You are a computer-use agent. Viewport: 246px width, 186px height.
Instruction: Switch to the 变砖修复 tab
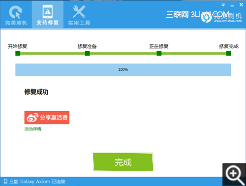pos(48,15)
